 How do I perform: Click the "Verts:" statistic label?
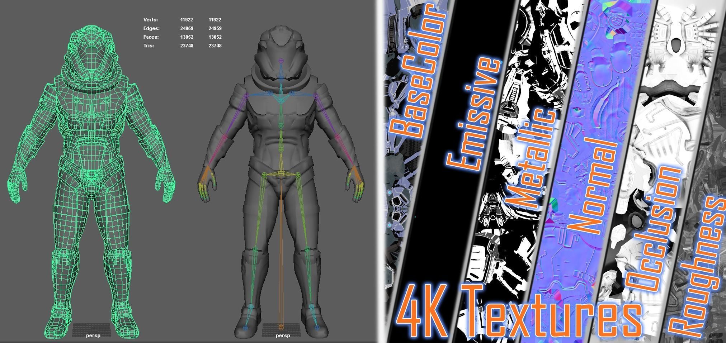[150, 20]
